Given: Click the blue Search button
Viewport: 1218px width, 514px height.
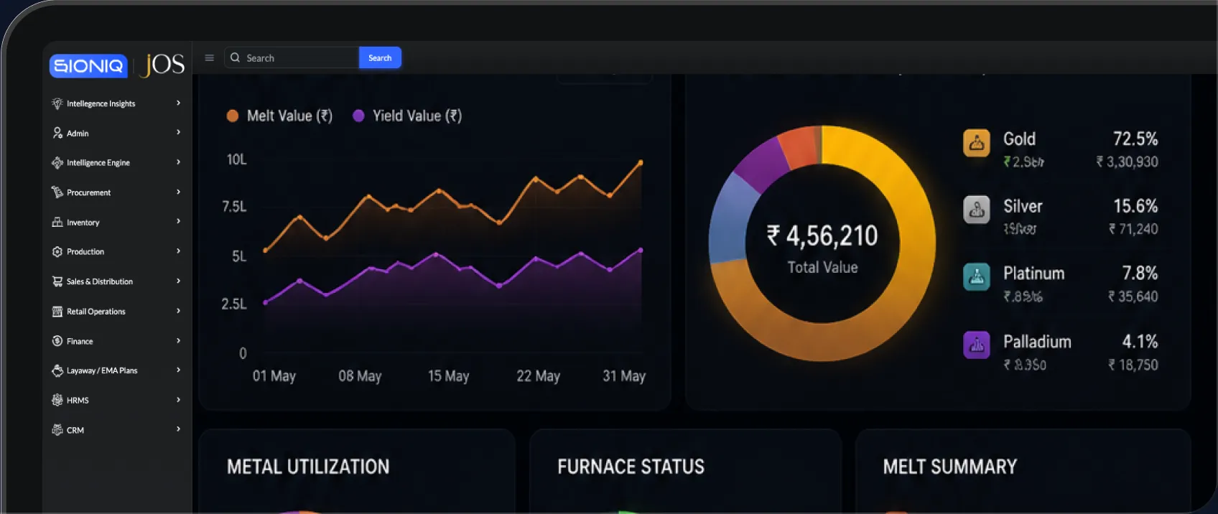Looking at the screenshot, I should tap(380, 58).
